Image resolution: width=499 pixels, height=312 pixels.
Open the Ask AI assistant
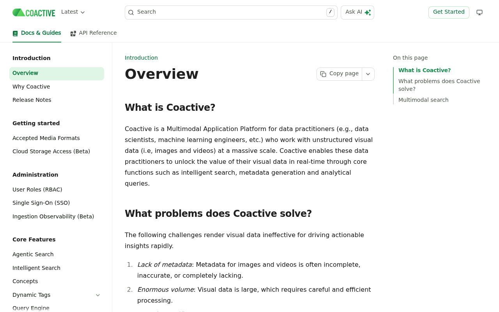pyautogui.click(x=357, y=12)
